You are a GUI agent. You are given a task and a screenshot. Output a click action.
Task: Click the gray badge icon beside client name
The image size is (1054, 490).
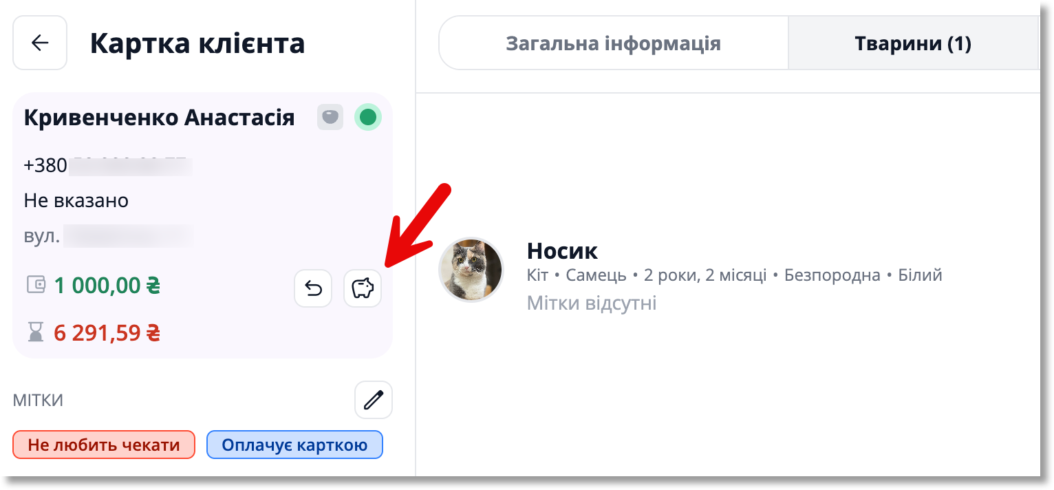(330, 118)
